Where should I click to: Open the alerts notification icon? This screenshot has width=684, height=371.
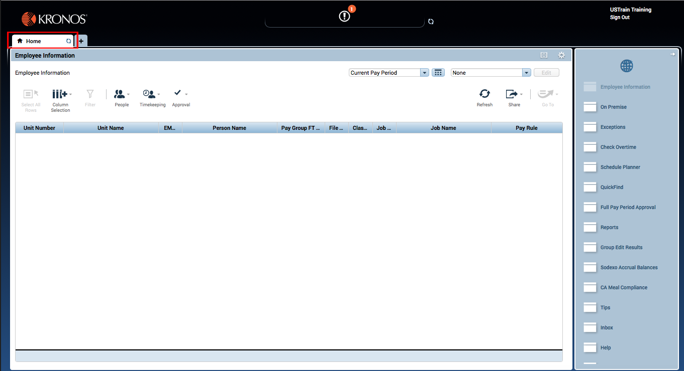344,15
